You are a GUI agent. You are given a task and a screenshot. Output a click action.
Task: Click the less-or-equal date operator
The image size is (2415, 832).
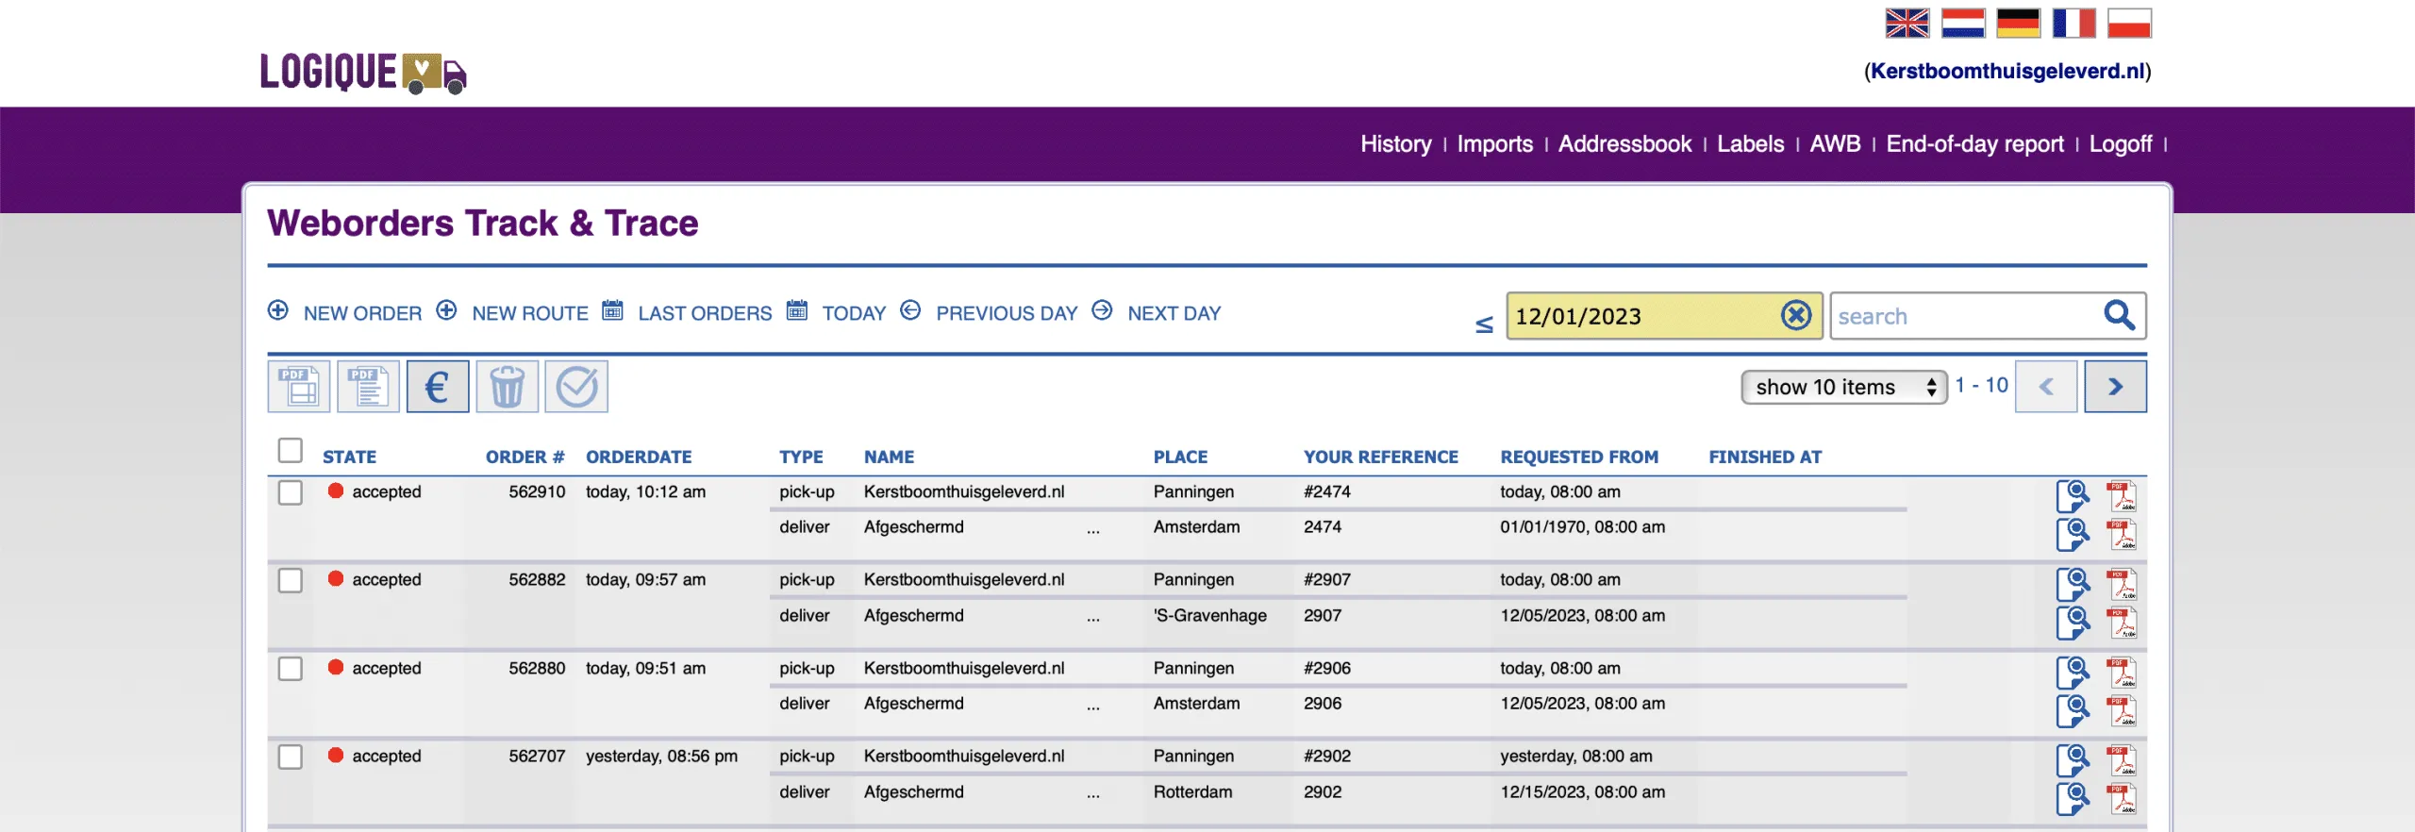point(1484,324)
